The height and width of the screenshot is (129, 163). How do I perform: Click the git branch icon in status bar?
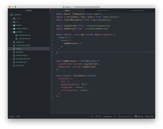pyautogui.click(x=115, y=117)
